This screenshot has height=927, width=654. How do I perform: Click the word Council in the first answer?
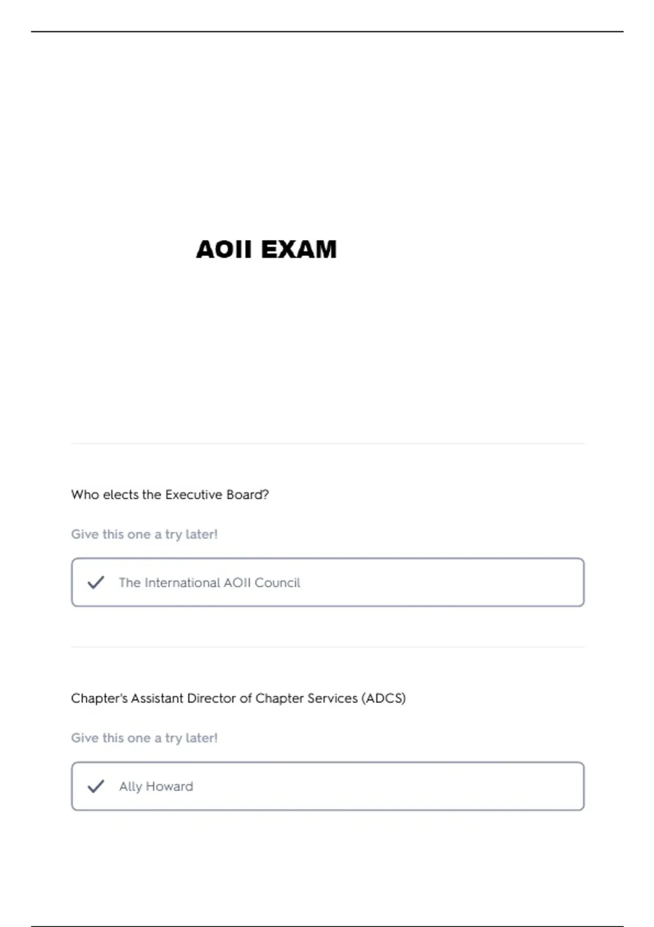tap(277, 582)
